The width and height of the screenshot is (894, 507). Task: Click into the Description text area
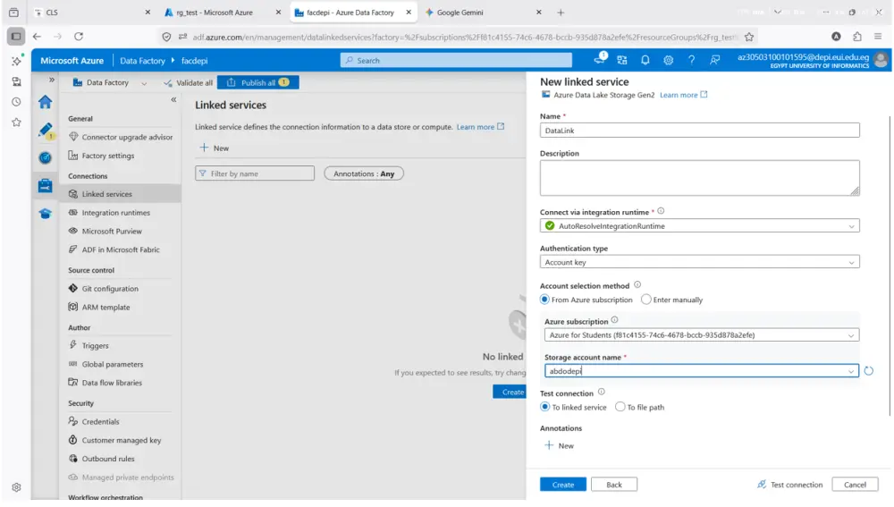700,178
